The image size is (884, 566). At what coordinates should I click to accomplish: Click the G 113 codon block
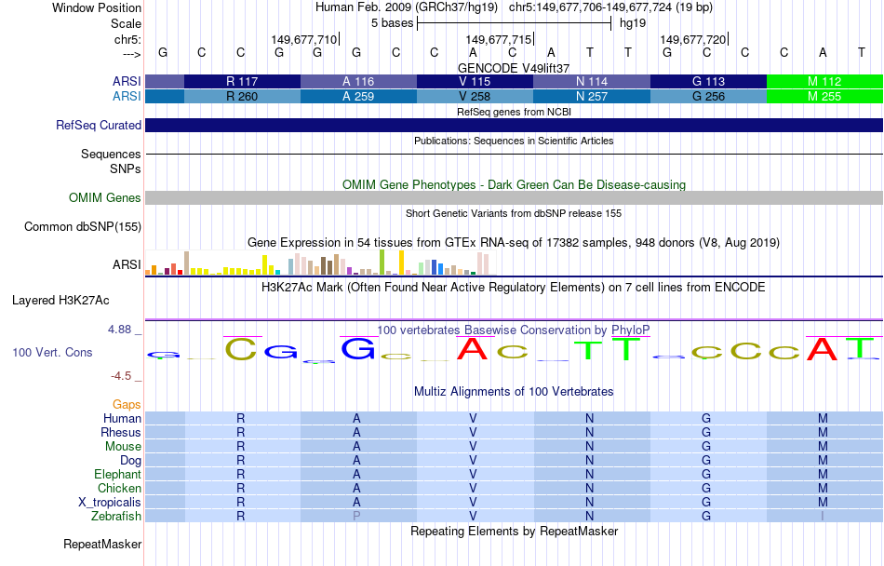click(x=708, y=81)
